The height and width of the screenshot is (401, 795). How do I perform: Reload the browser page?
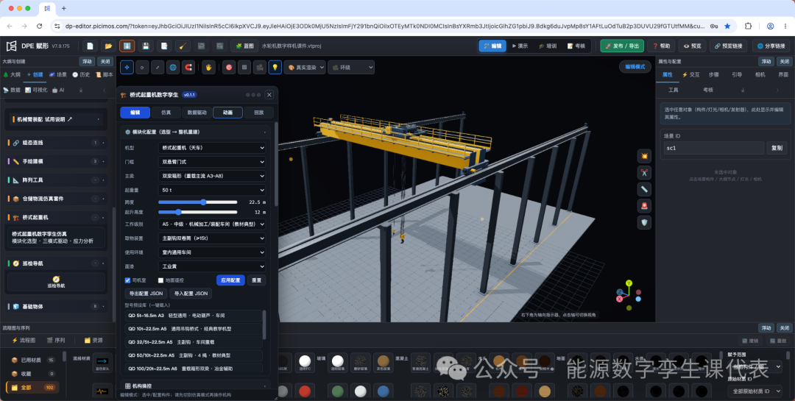tap(40, 26)
